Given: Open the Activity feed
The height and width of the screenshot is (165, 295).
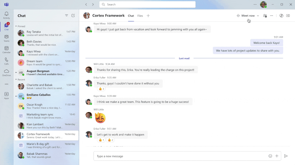Looking at the screenshot, I should [x=6, y=15].
